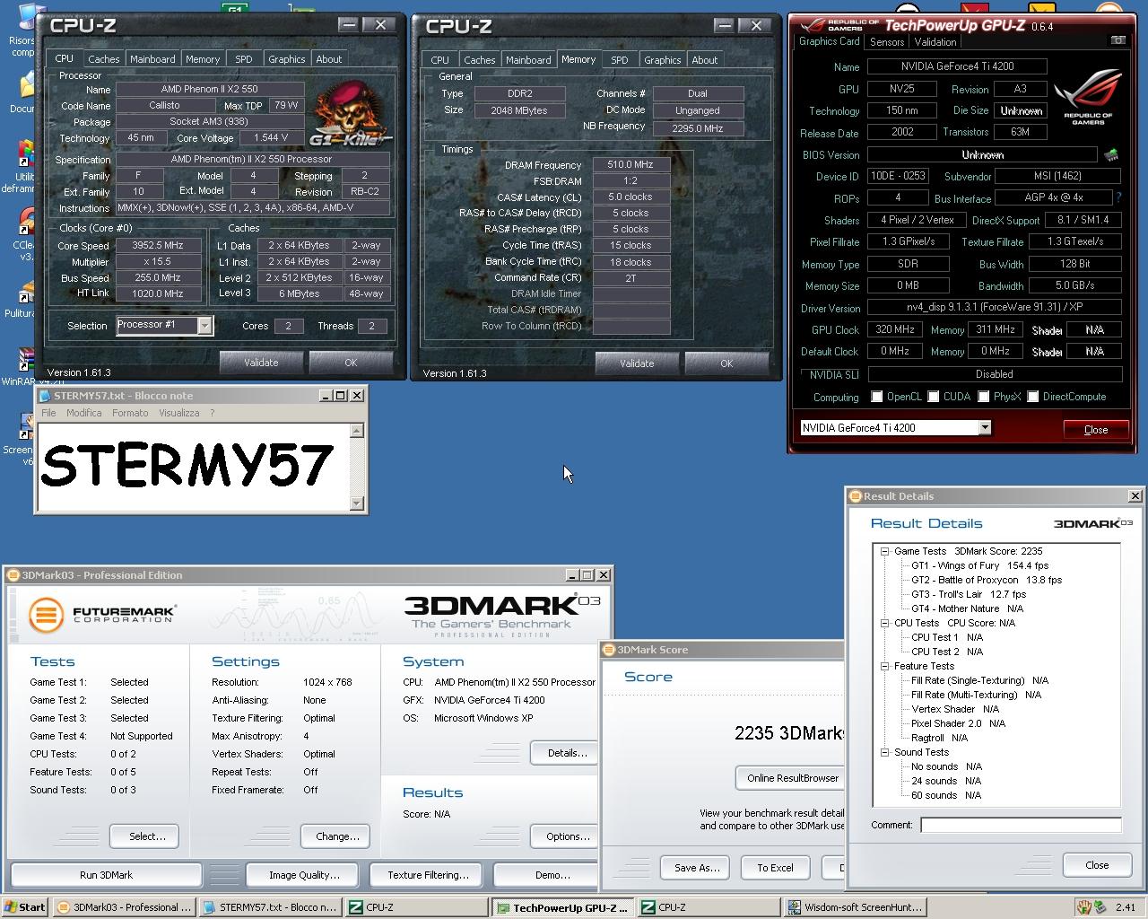Click Close button in Result Details window
This screenshot has height=919, width=1148.
coord(1097,865)
